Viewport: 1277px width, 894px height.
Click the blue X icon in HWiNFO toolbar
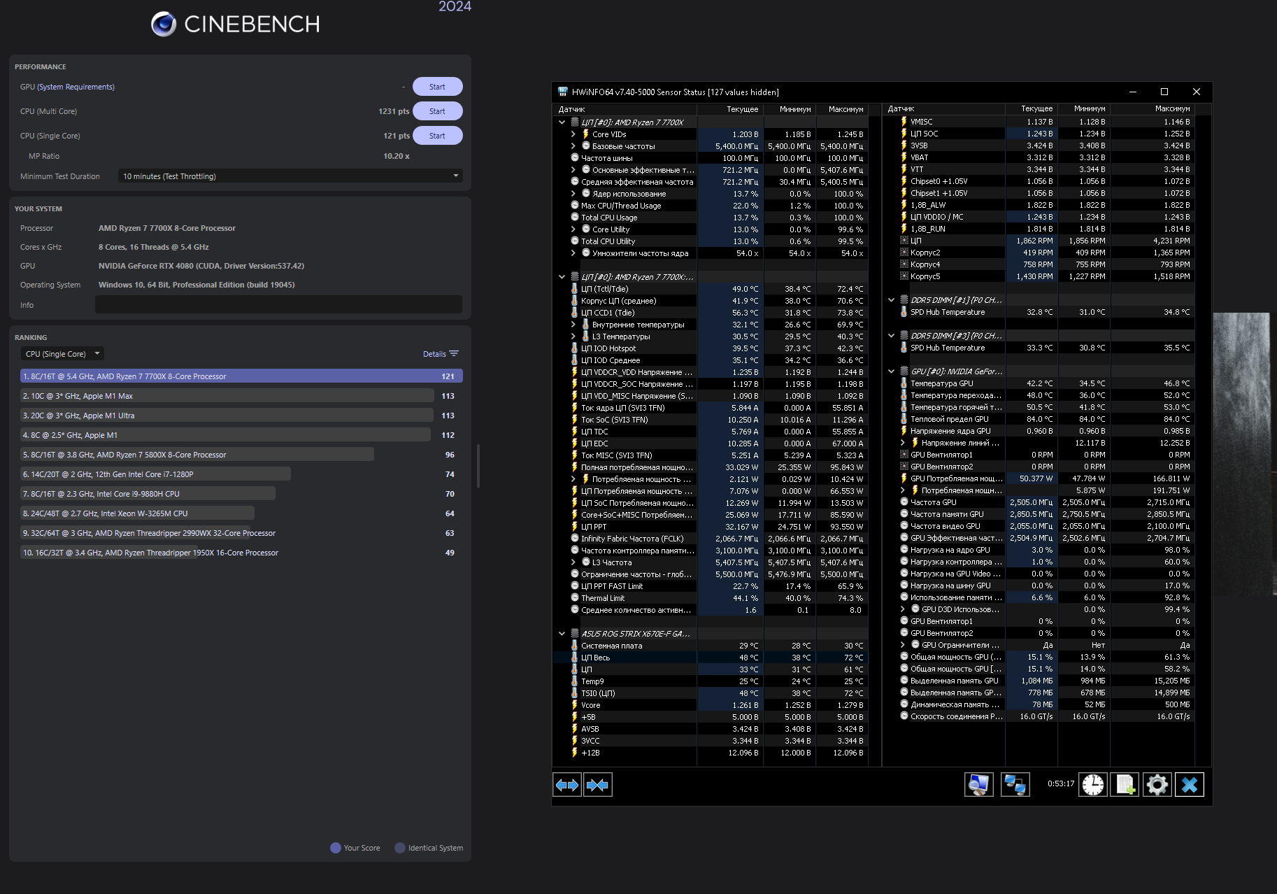coord(1190,785)
